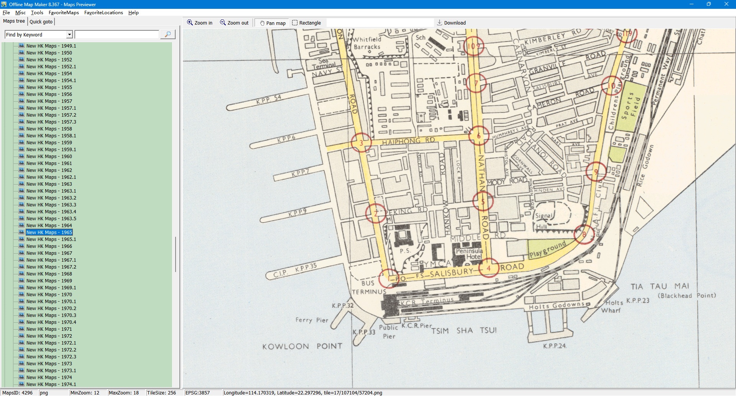Switch to the Maps tree tab
This screenshot has height=396, width=736.
(14, 21)
